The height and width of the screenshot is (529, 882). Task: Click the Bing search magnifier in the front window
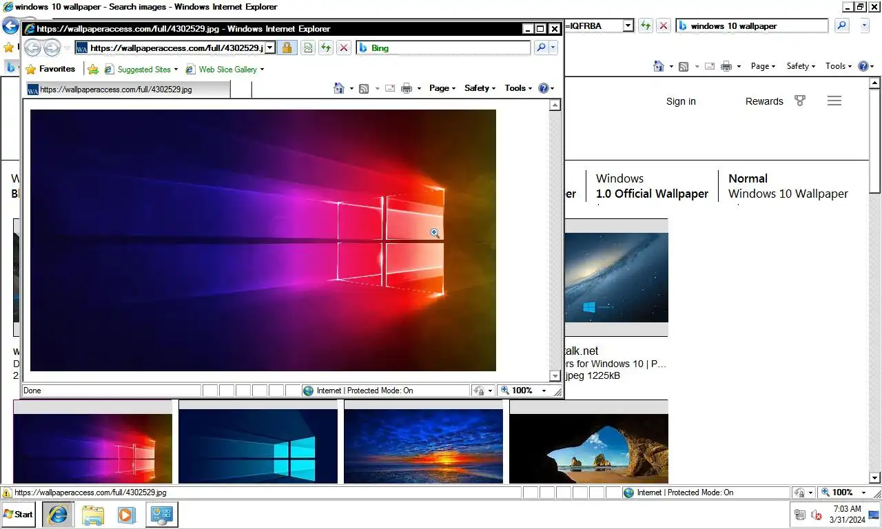pyautogui.click(x=541, y=48)
